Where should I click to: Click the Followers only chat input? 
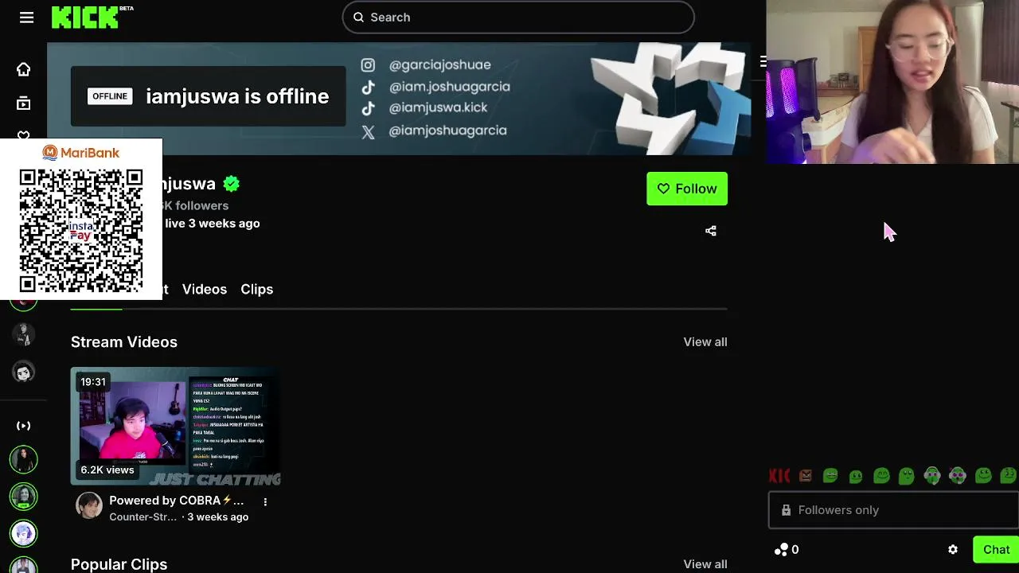coord(893,510)
